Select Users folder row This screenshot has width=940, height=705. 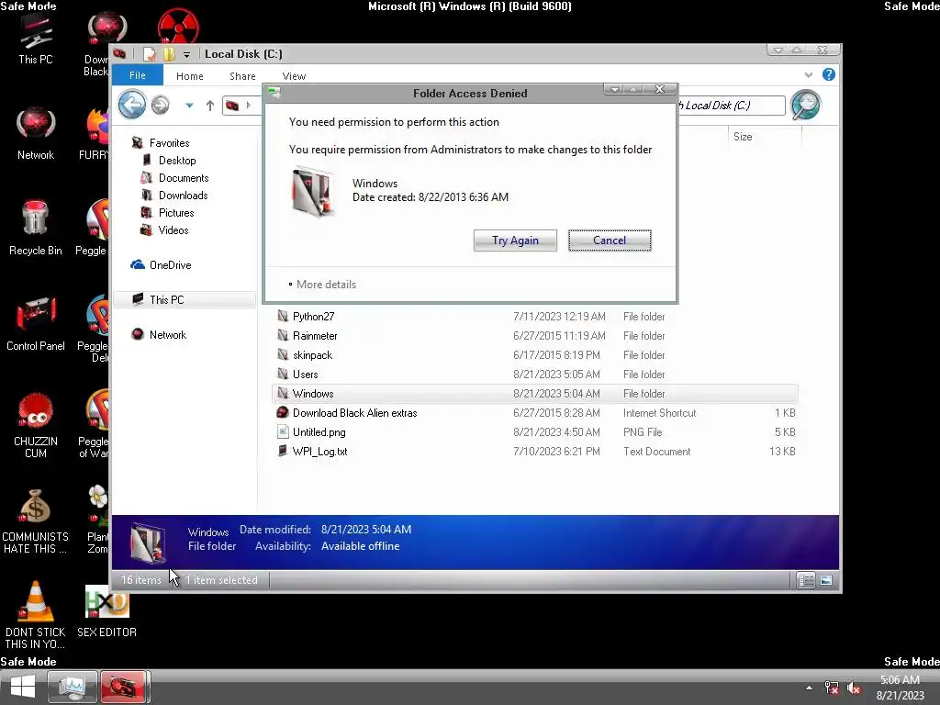(x=535, y=375)
